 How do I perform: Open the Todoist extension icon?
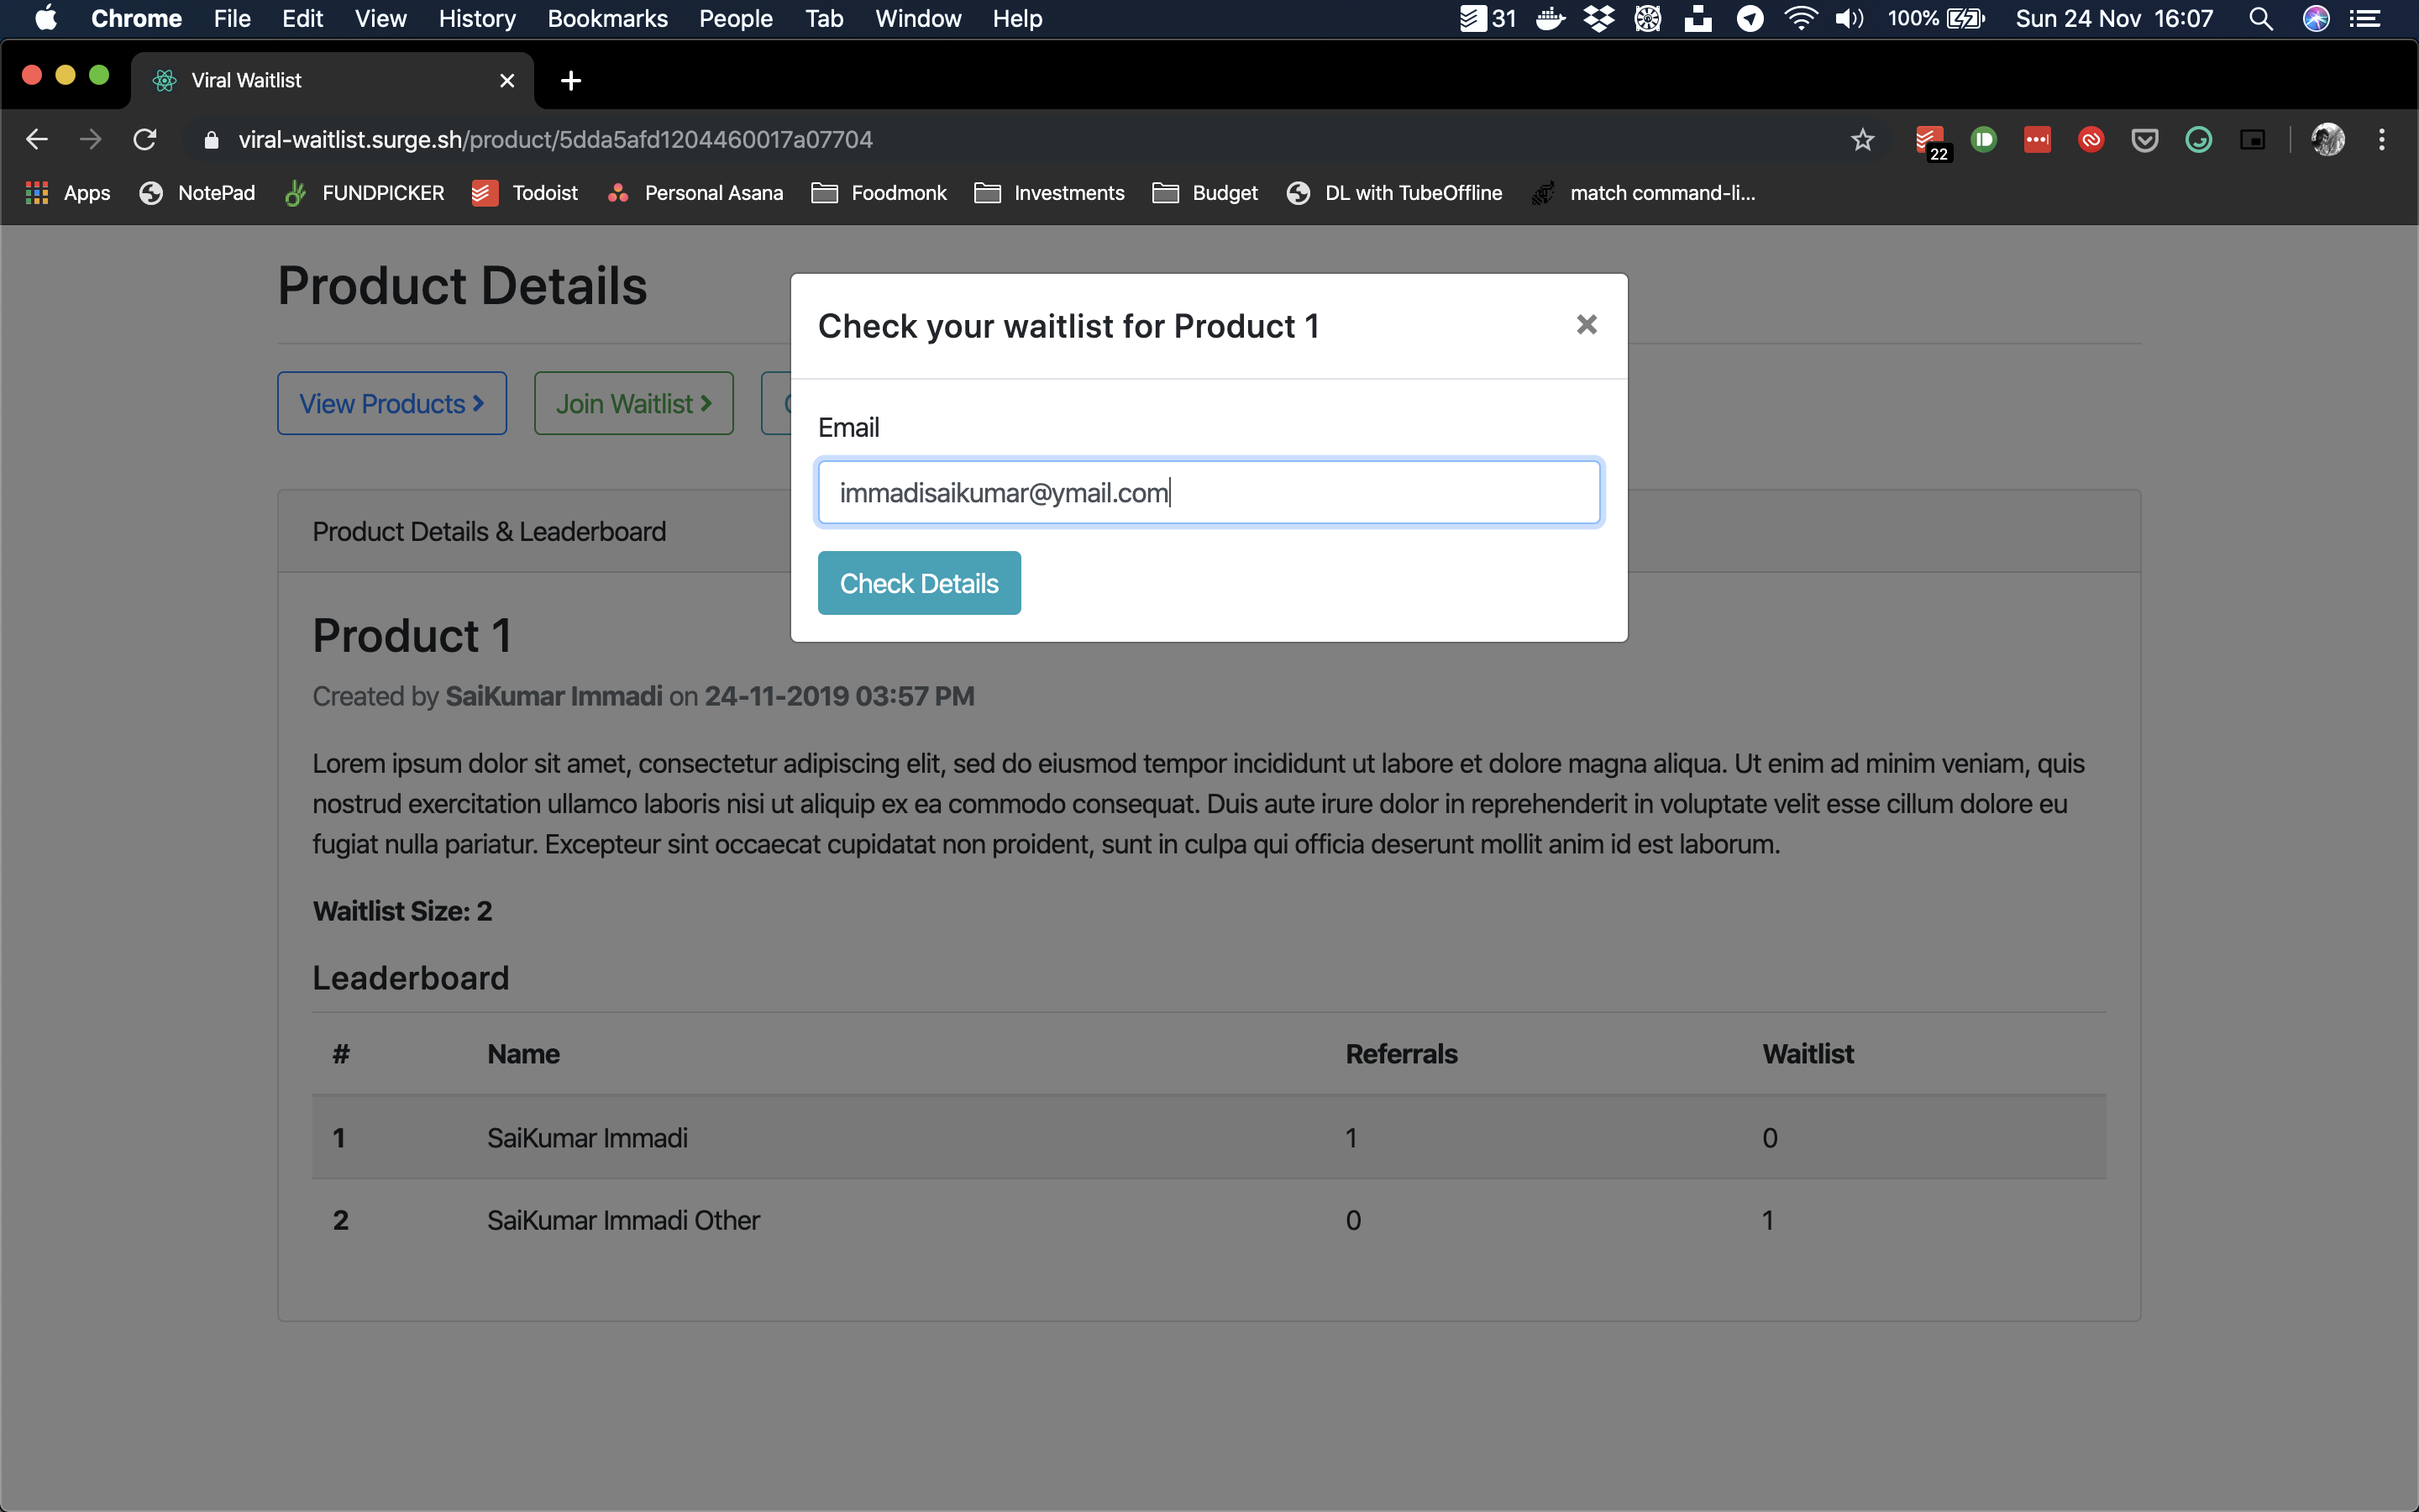pyautogui.click(x=1929, y=140)
